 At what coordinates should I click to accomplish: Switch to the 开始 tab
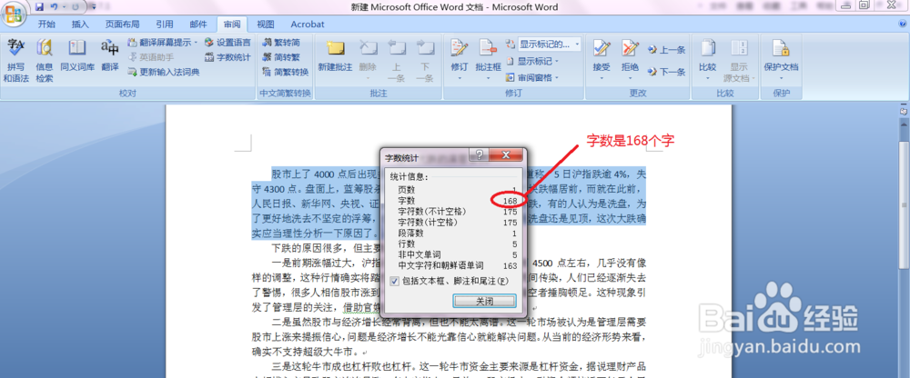point(46,25)
